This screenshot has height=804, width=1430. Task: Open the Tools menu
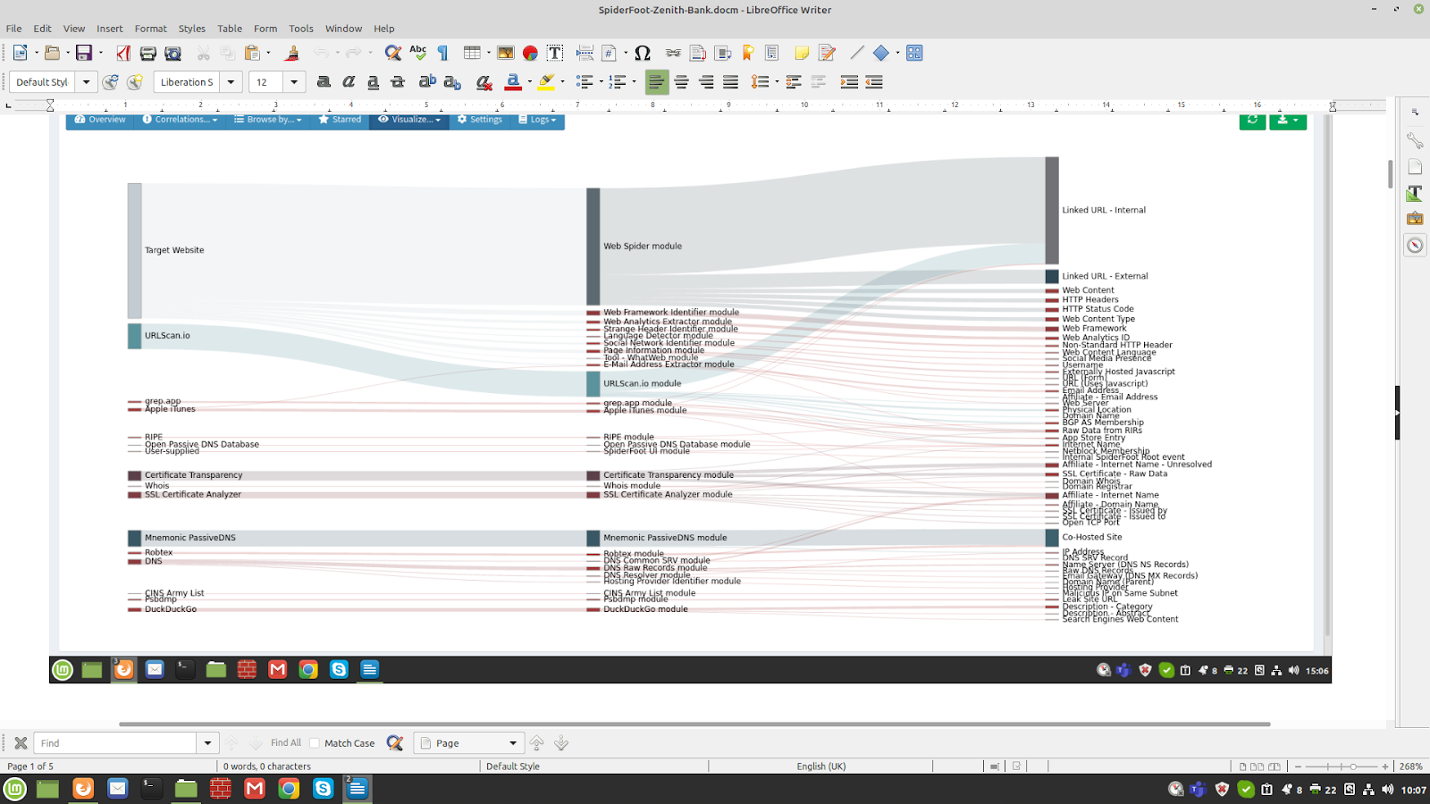[301, 29]
